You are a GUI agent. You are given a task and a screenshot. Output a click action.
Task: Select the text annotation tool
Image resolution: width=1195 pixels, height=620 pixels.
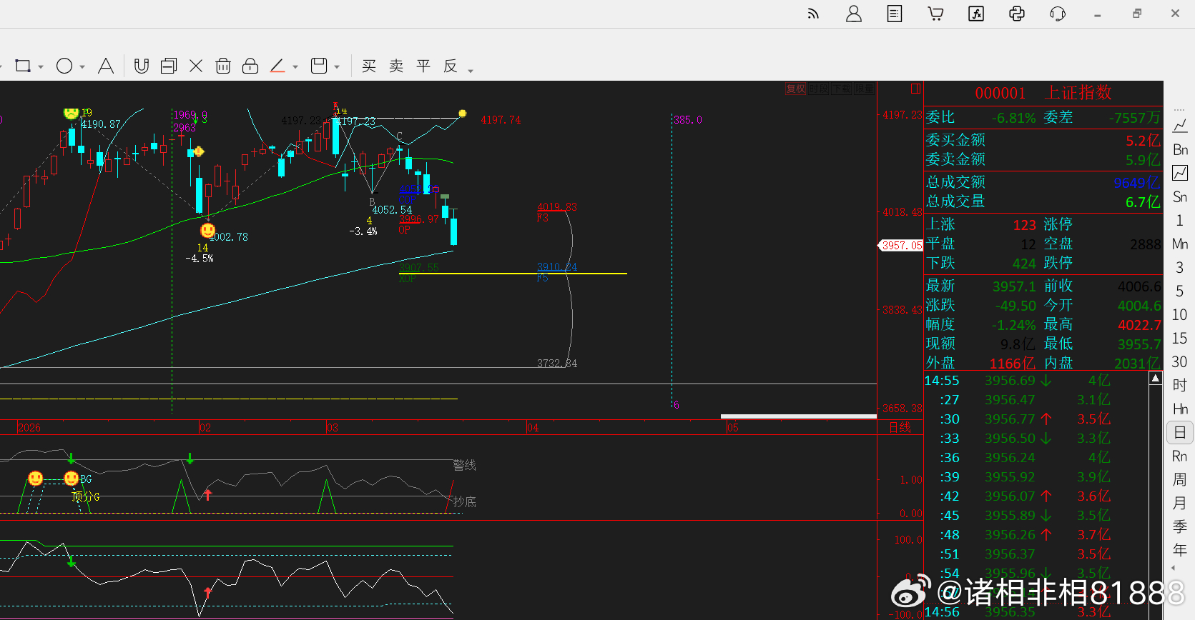[x=106, y=66]
